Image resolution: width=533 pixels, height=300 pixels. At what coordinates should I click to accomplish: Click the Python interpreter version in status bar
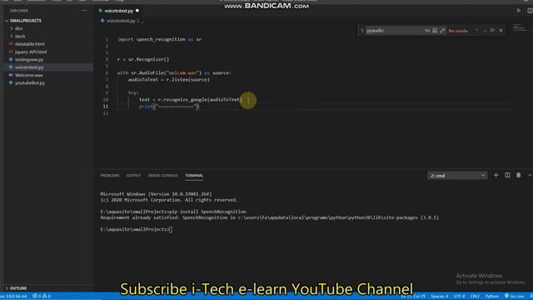click(x=14, y=297)
